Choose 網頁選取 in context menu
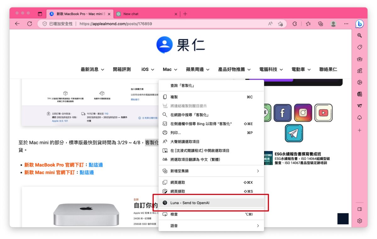Viewport: 377px width, 239px height. 211,182
